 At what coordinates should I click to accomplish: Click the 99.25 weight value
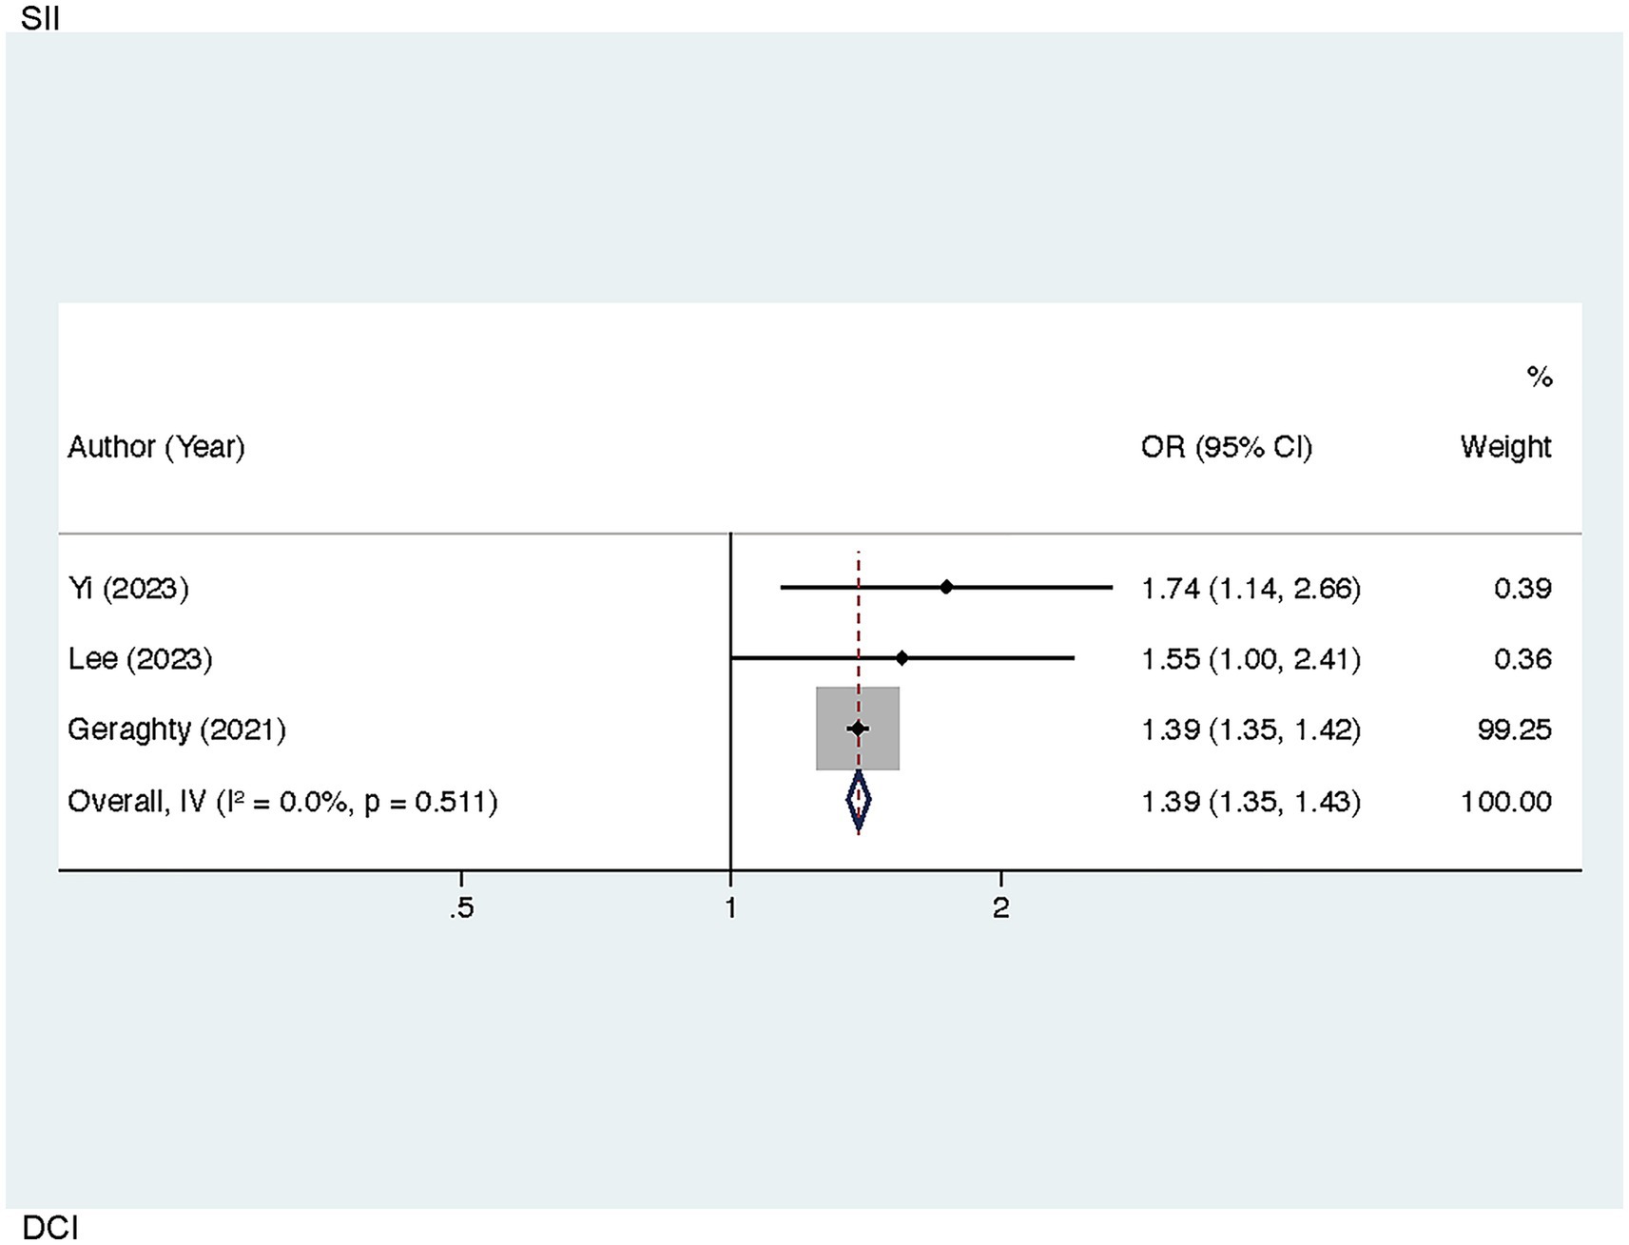[x=1514, y=729]
